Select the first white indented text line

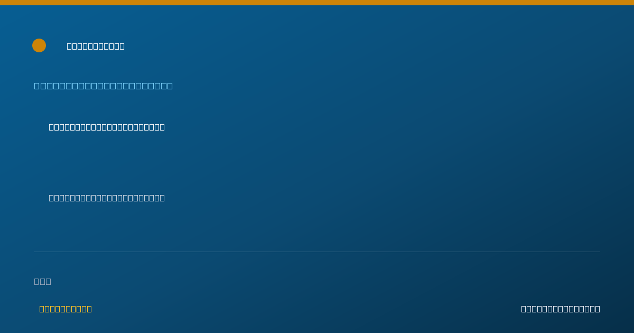click(x=107, y=127)
